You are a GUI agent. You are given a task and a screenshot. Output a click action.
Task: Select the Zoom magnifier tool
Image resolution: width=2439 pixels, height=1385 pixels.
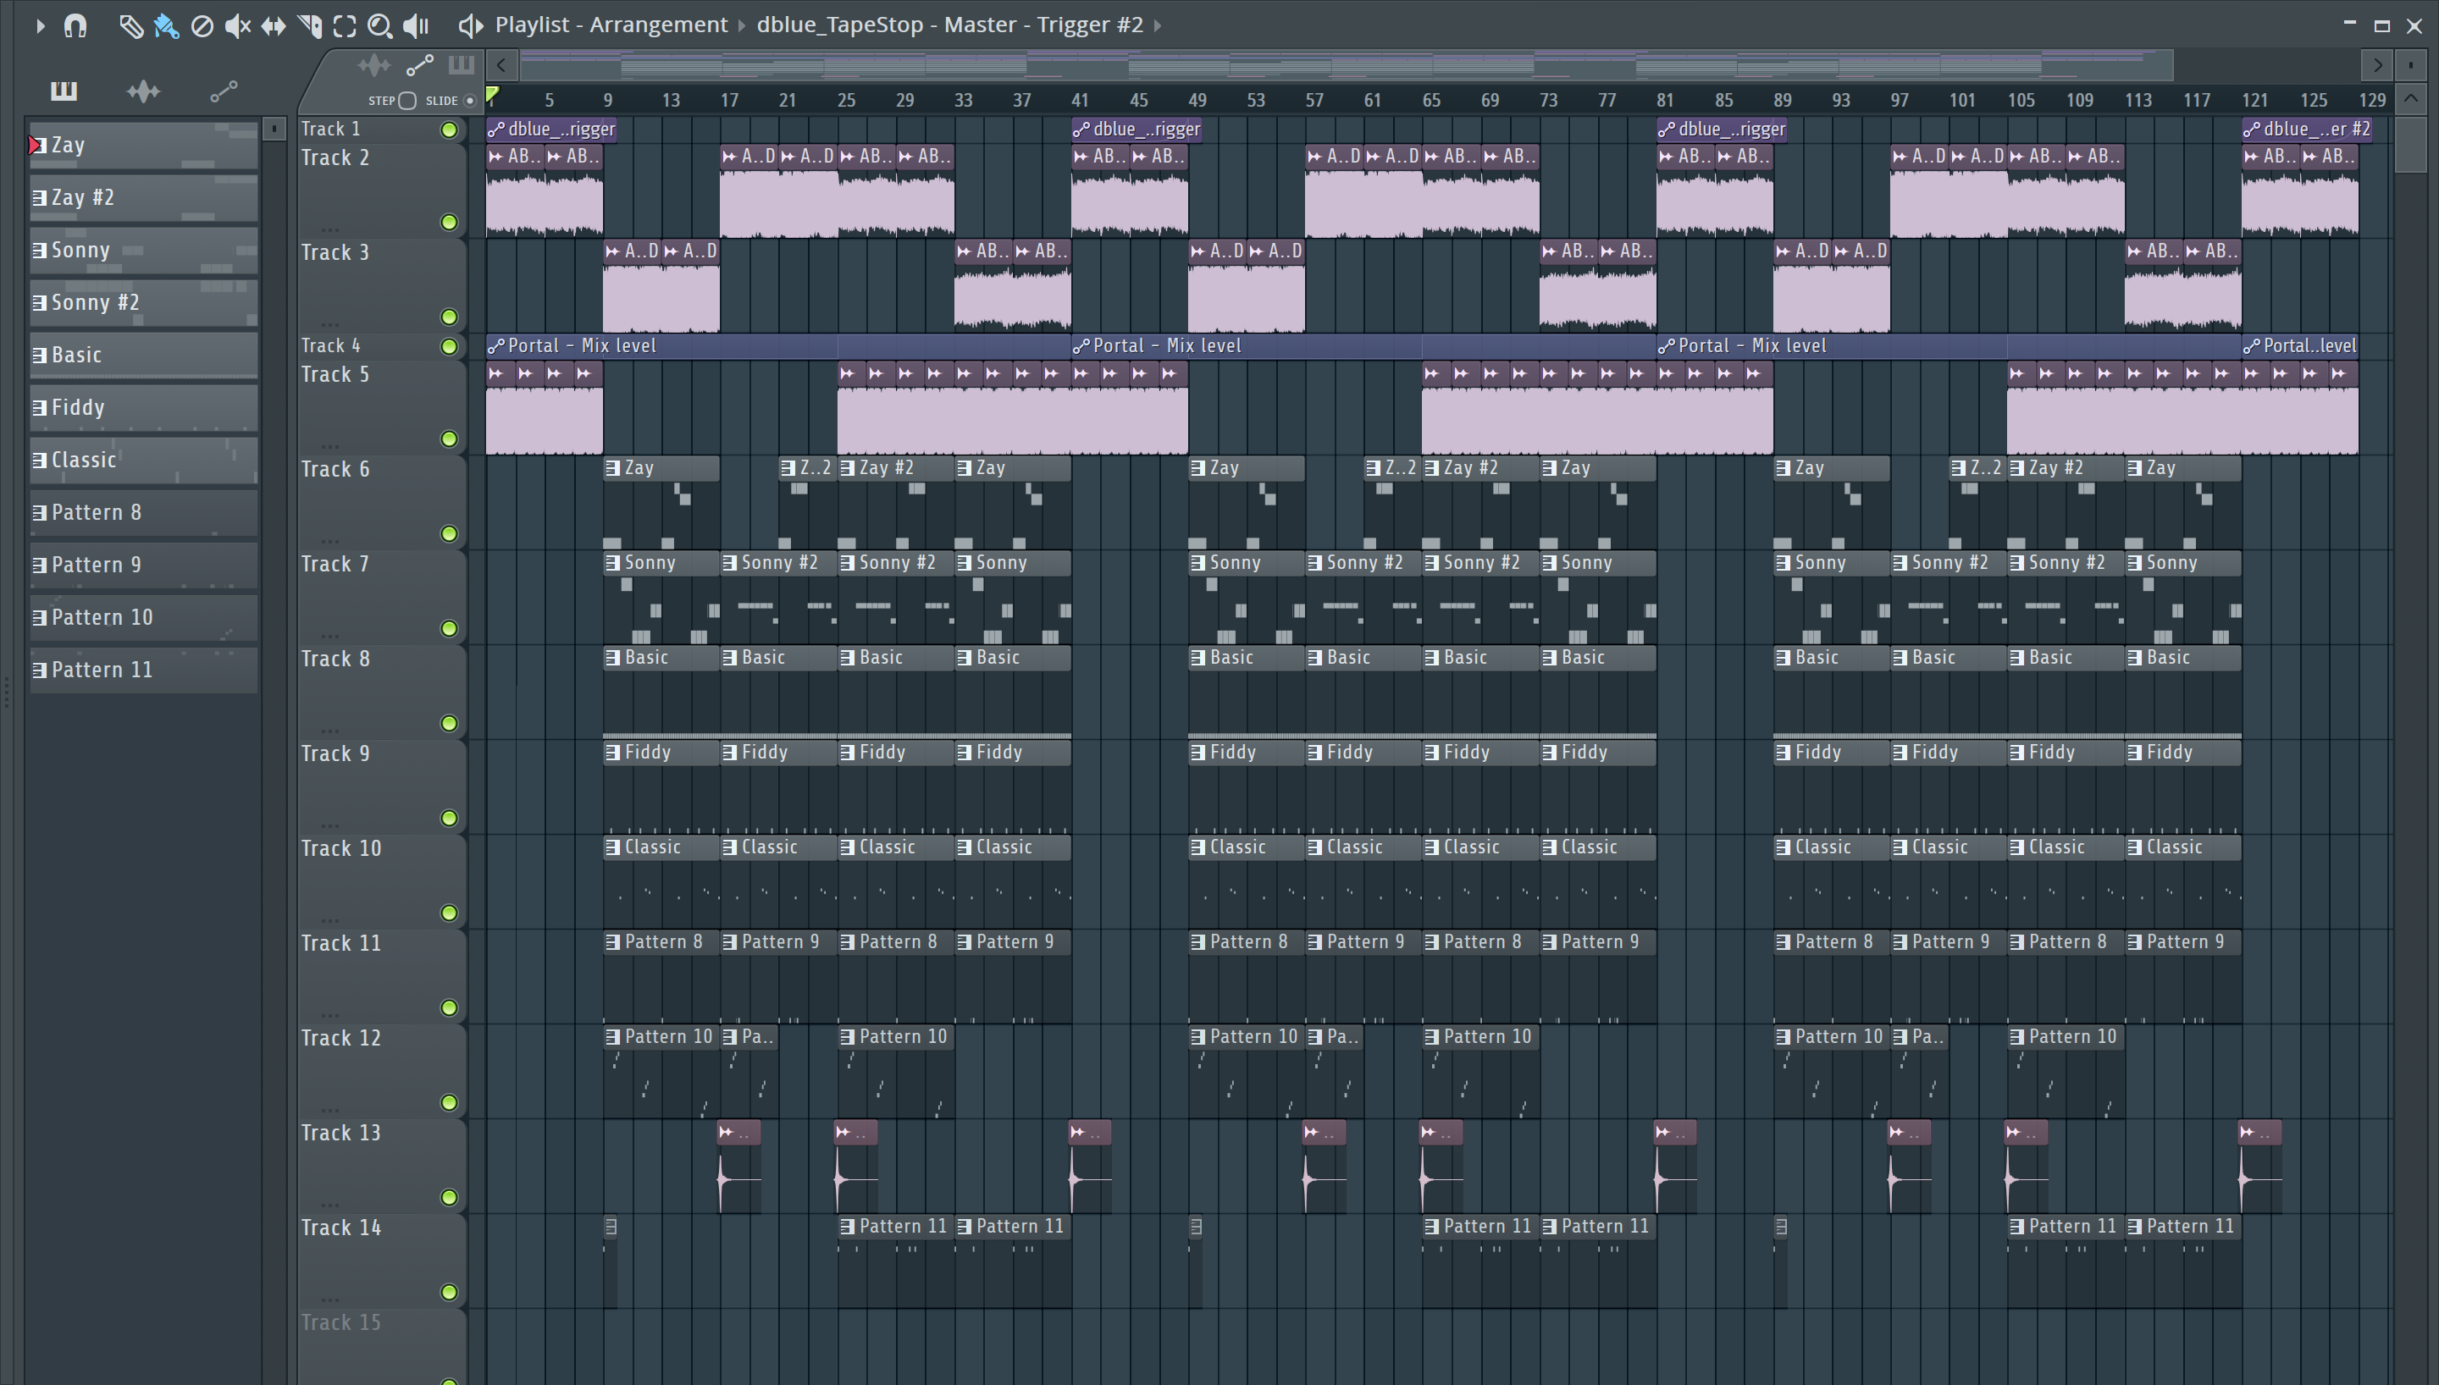(x=379, y=25)
